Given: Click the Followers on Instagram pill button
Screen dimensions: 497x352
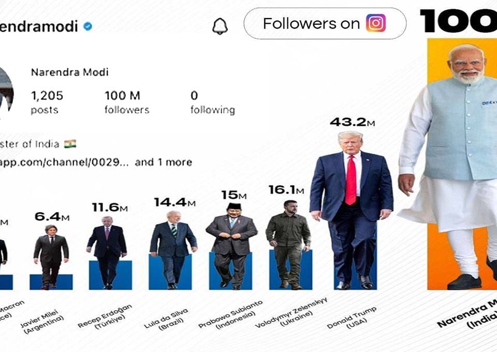Looking at the screenshot, I should (325, 23).
